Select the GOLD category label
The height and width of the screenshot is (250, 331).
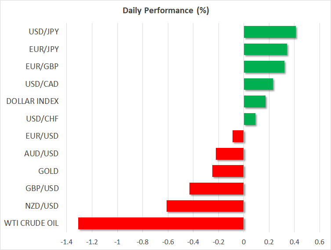point(48,171)
